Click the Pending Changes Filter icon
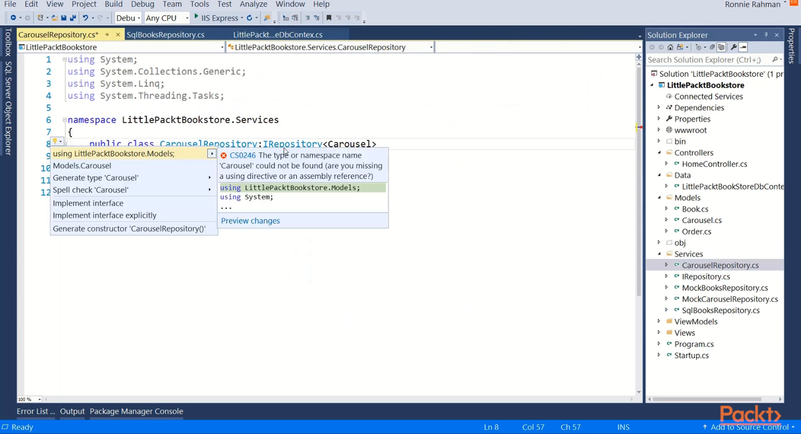This screenshot has width=801, height=434. (x=698, y=47)
